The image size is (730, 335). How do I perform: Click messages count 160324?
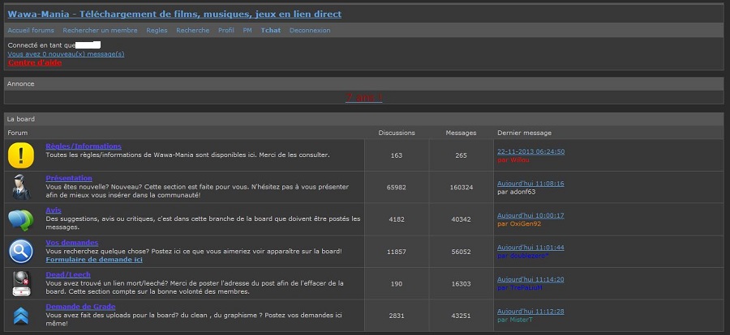pyautogui.click(x=461, y=188)
